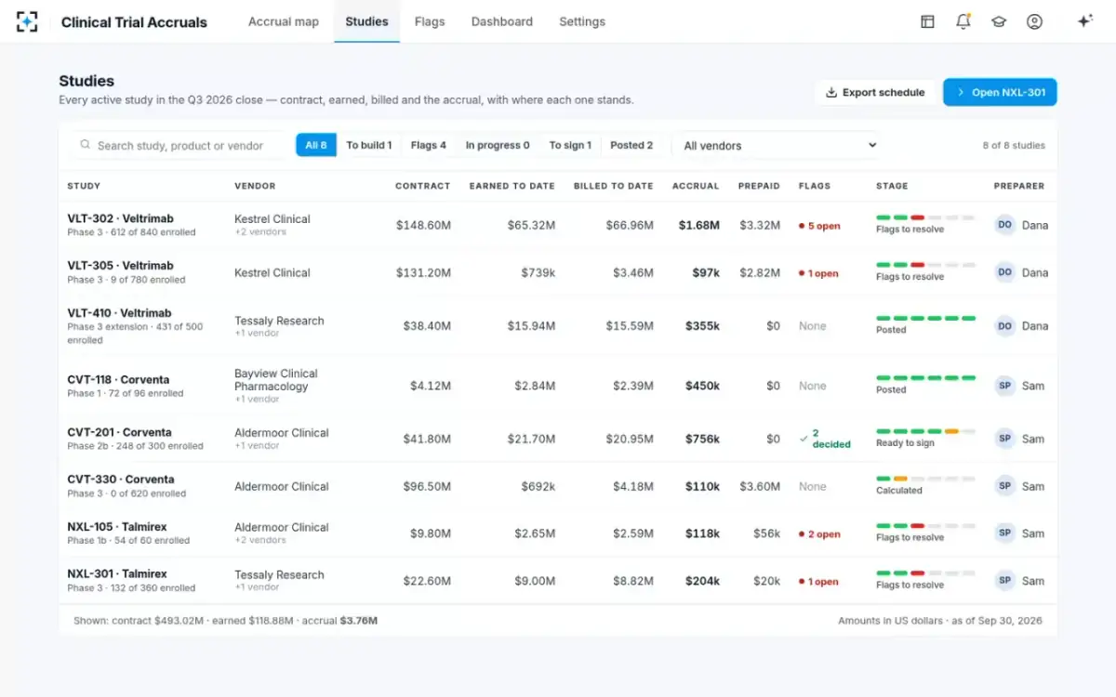This screenshot has width=1116, height=697.
Task: Filter studies by "To build 1"
Action: pos(369,145)
